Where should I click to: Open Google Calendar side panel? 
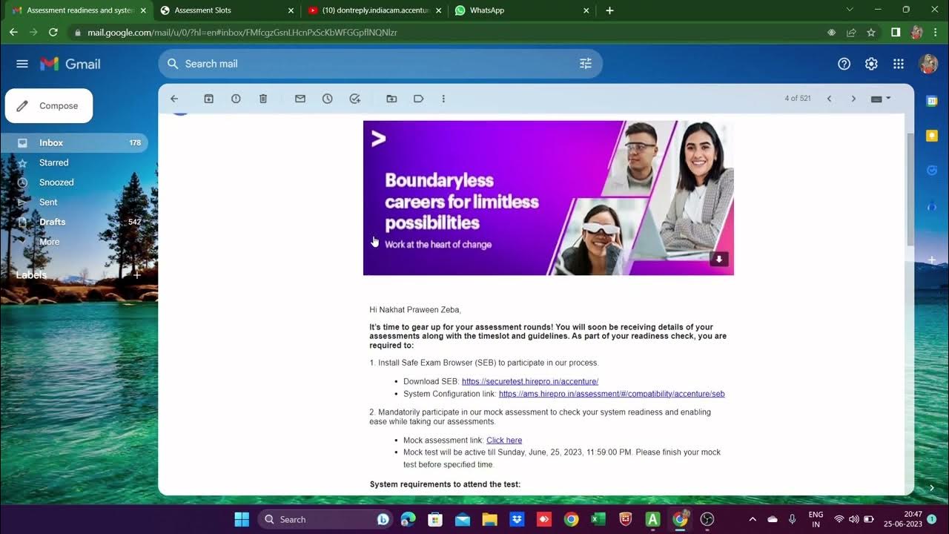tap(932, 101)
